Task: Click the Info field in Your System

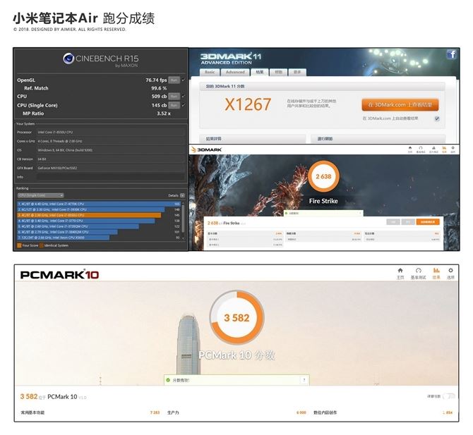Action: tap(110, 177)
